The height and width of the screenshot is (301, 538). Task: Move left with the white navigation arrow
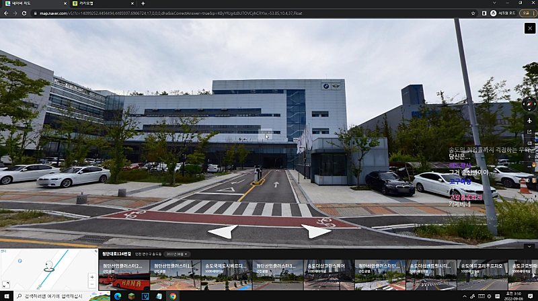point(223,231)
